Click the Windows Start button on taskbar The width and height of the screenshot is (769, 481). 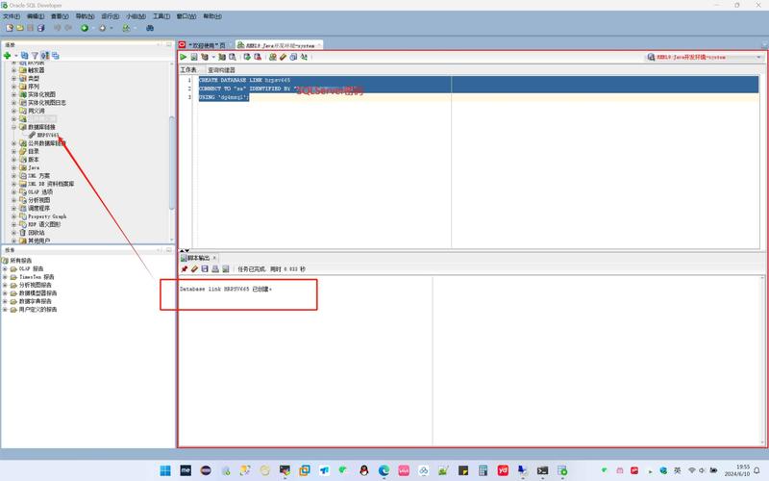pyautogui.click(x=163, y=470)
